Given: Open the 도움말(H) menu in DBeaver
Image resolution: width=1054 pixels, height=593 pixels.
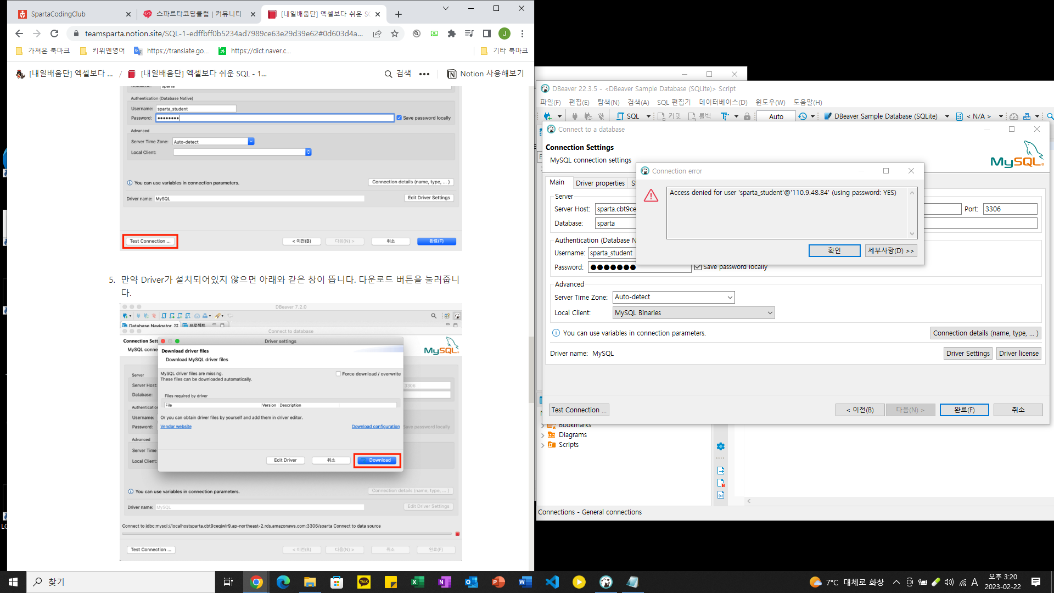Looking at the screenshot, I should [808, 103].
